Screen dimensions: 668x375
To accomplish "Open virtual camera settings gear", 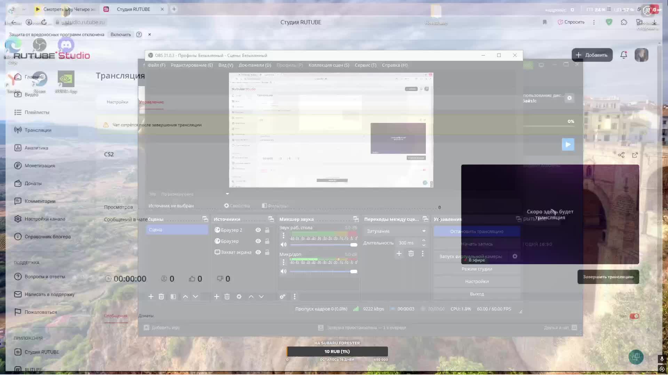I will (515, 256).
